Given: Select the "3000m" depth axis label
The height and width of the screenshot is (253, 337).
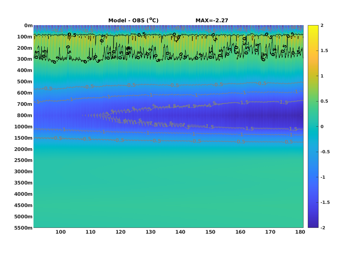Looking at the screenshot, I should click(23, 171).
